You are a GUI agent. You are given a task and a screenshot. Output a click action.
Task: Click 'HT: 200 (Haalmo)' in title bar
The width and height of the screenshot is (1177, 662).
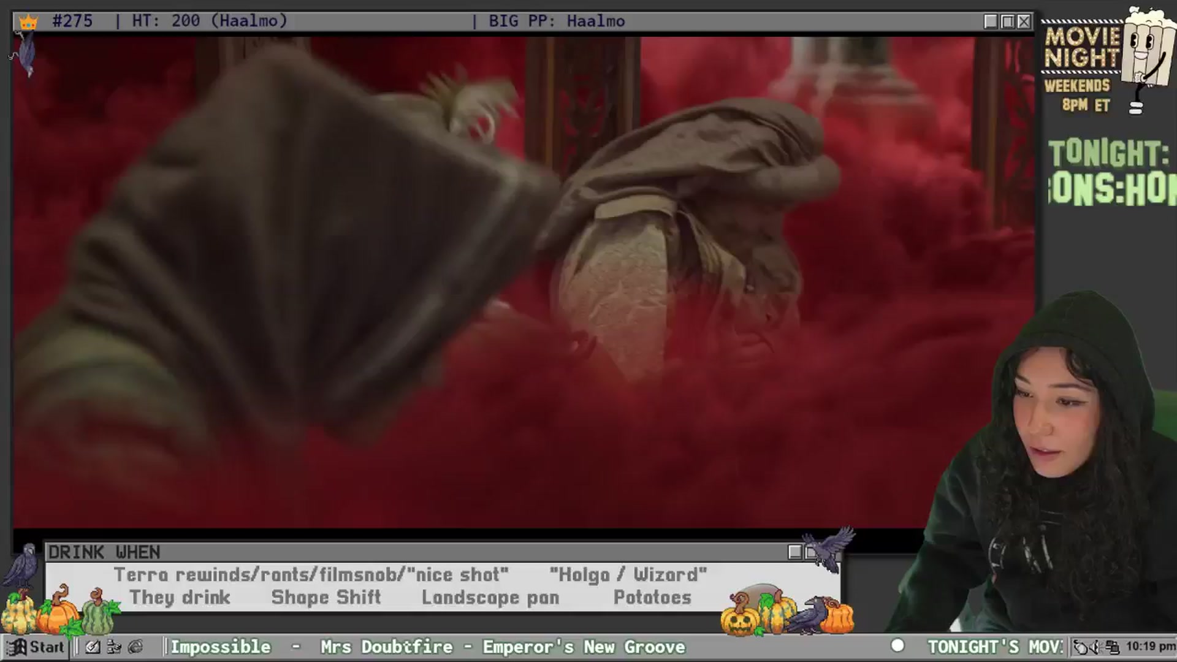click(210, 21)
